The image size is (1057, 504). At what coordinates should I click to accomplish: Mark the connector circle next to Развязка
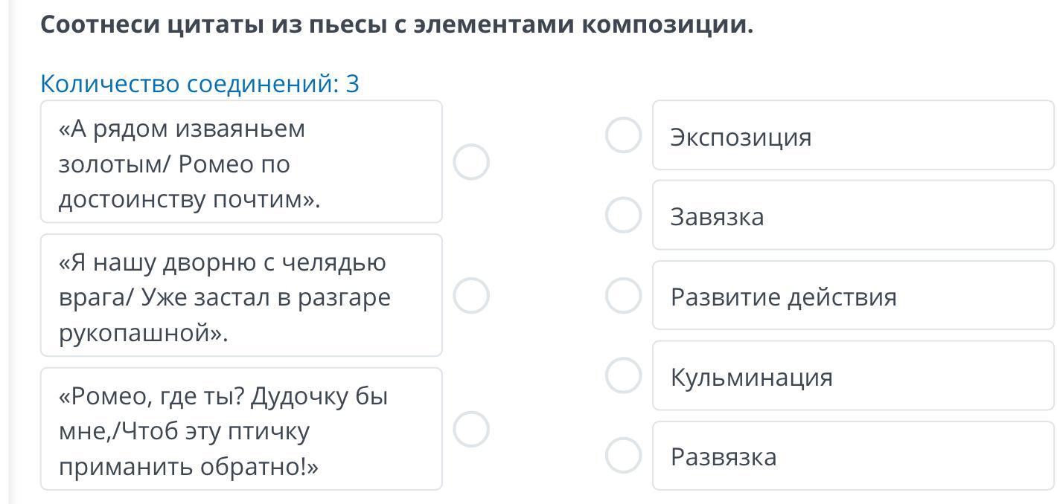click(623, 456)
